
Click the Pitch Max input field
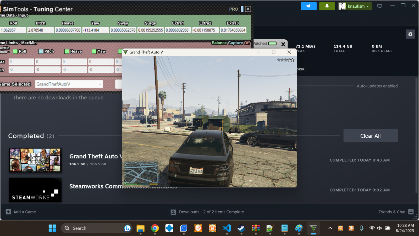[48, 62]
